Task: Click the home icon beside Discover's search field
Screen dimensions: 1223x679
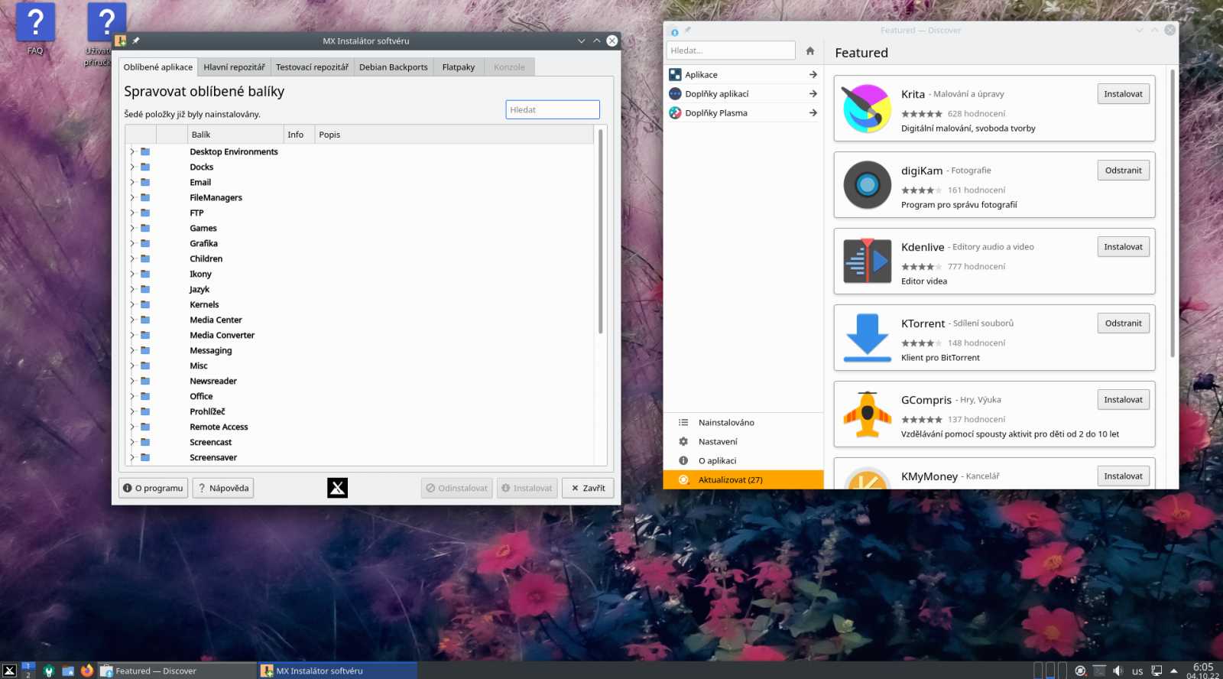Action: tap(810, 50)
